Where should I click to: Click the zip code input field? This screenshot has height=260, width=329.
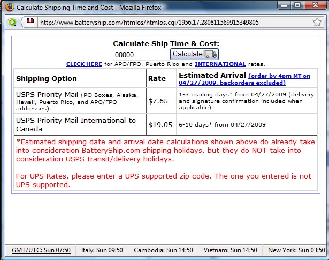(x=141, y=55)
